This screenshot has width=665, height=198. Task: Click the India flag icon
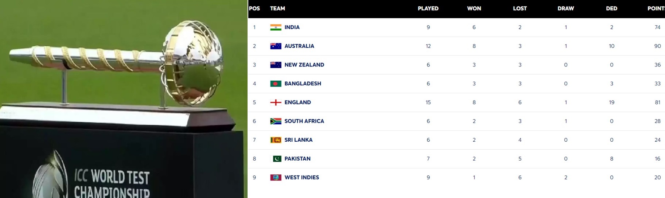(276, 27)
